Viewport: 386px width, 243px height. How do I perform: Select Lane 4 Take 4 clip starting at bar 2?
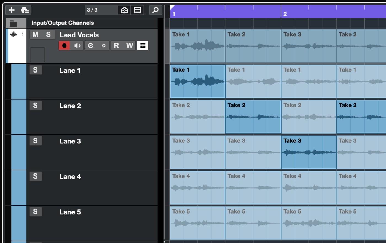click(309, 188)
